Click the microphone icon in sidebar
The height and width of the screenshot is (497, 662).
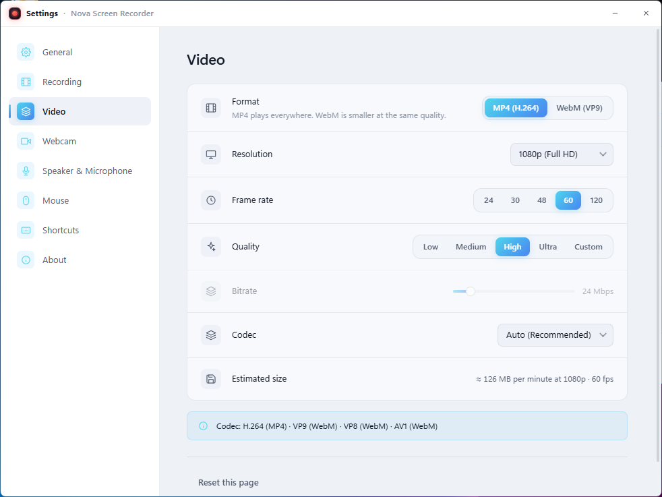(x=26, y=171)
